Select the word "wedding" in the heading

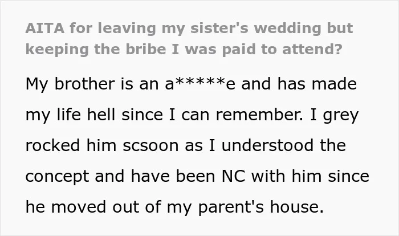click(287, 29)
